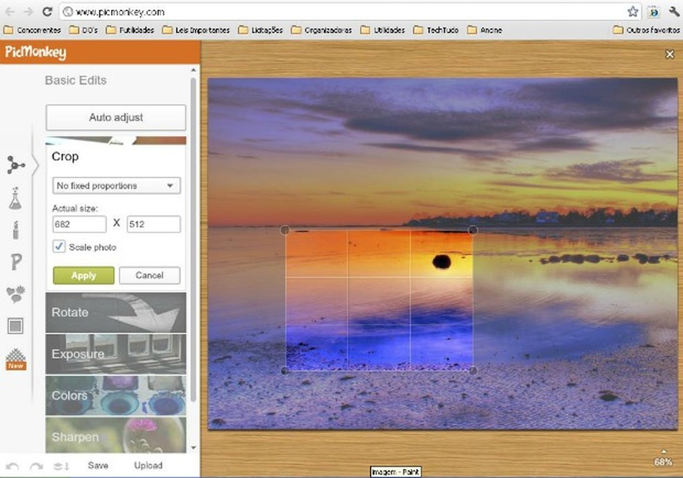The width and height of the screenshot is (683, 478).
Task: Open the Effects flask icon
Action: click(15, 198)
